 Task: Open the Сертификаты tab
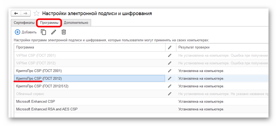[x=24, y=23]
